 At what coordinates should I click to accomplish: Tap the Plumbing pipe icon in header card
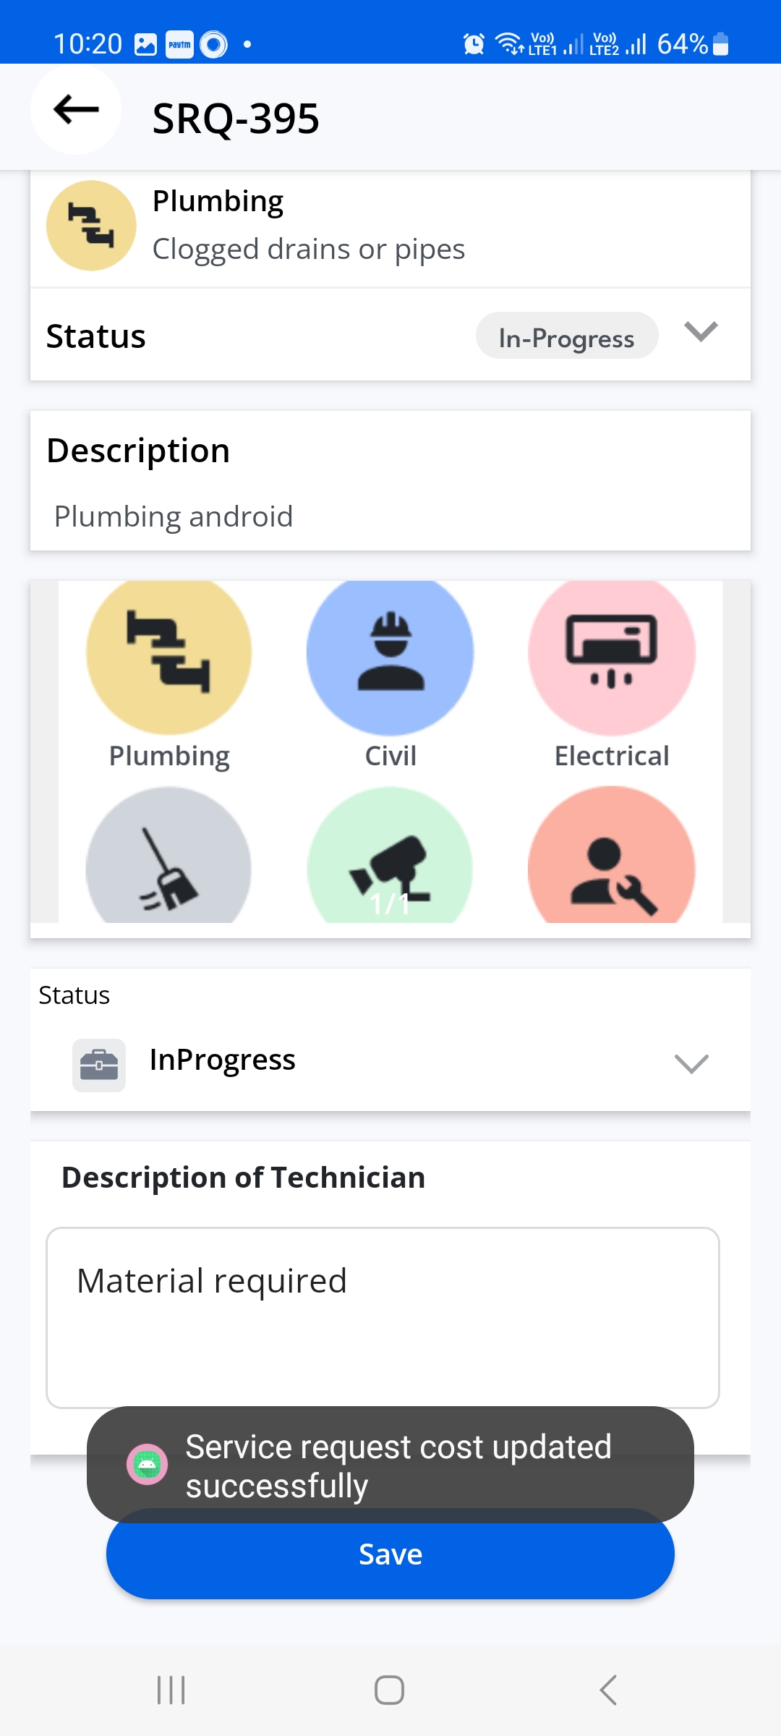click(91, 226)
